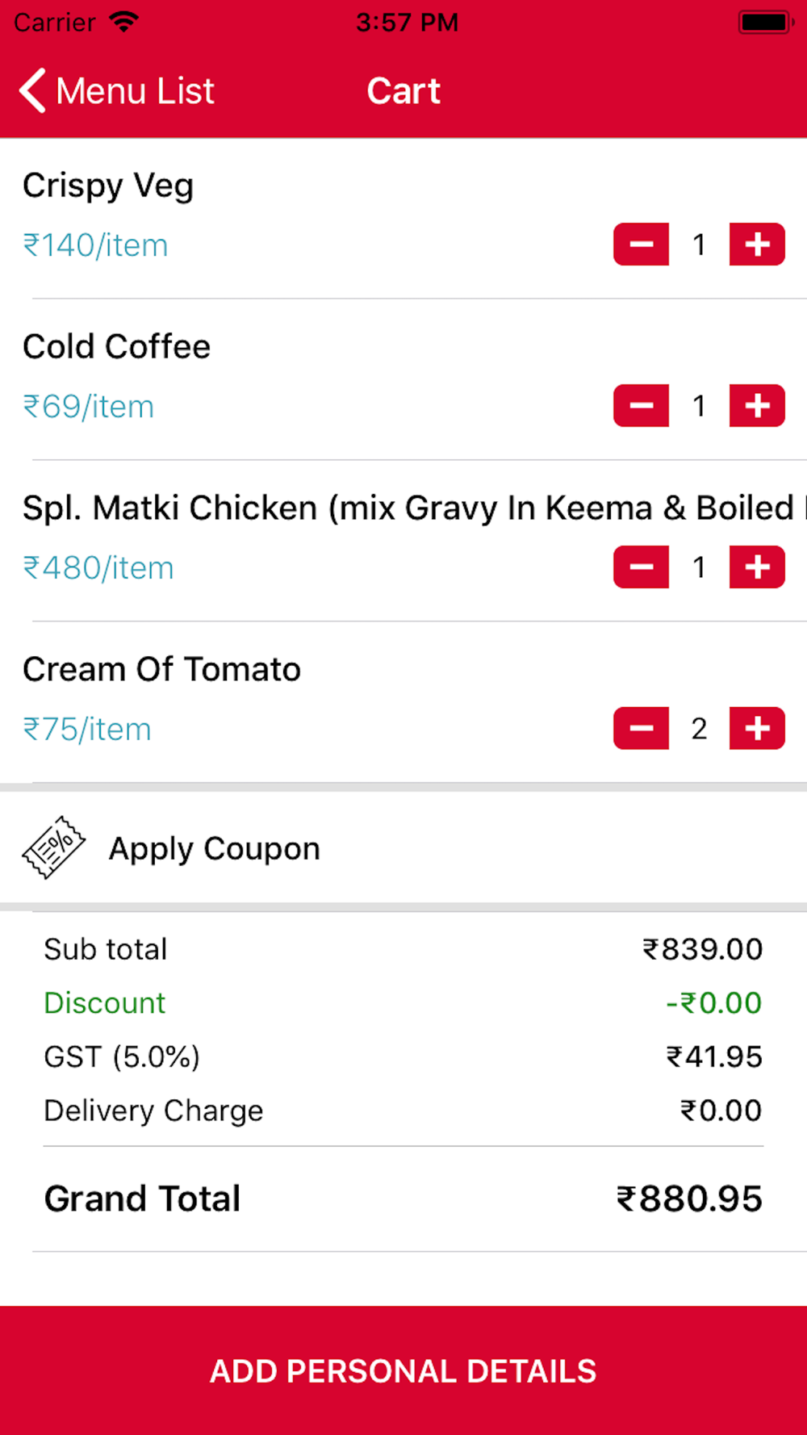
Task: Decrease Cream Of Tomato quantity
Action: (x=641, y=729)
